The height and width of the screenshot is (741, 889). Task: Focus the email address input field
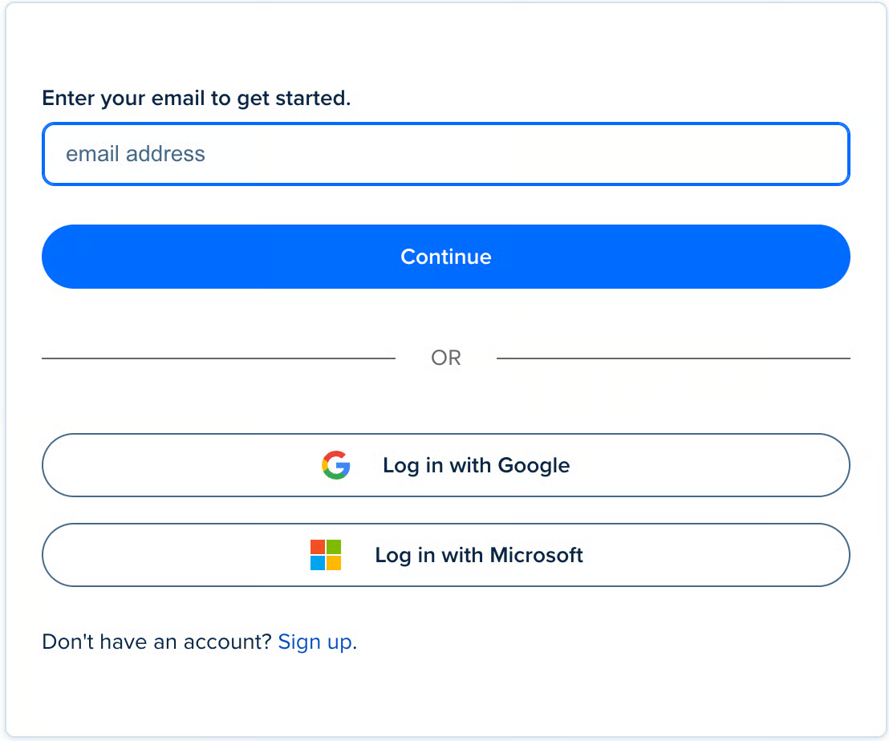pos(445,154)
